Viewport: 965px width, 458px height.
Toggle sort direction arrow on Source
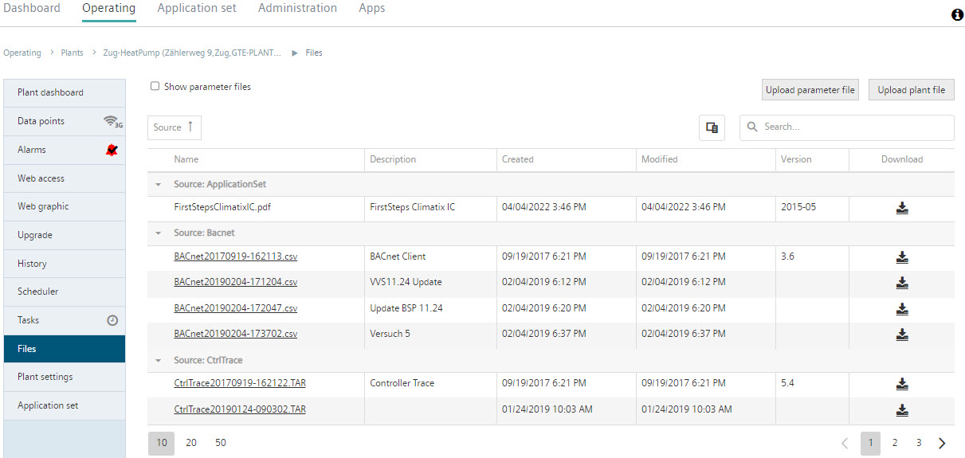pyautogui.click(x=190, y=127)
